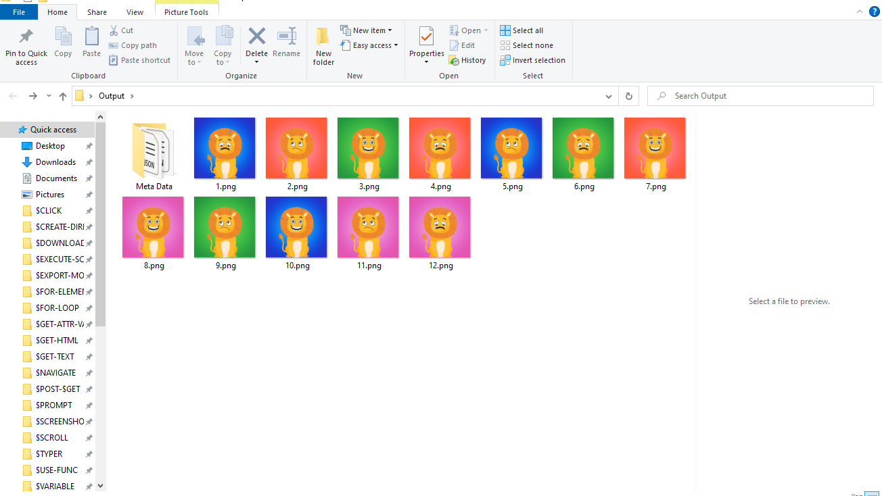Go up one folder level

coord(63,96)
